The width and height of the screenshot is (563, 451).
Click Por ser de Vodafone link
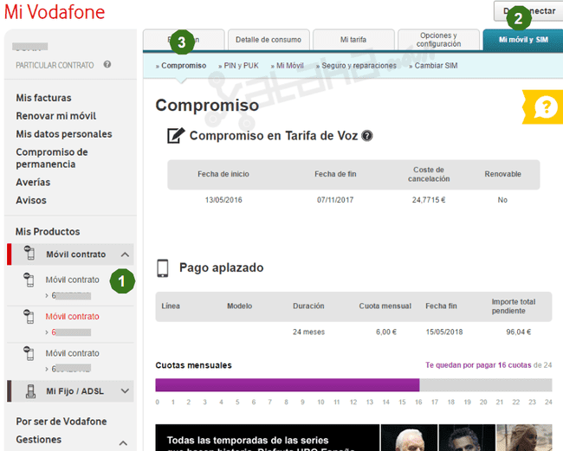click(x=61, y=422)
